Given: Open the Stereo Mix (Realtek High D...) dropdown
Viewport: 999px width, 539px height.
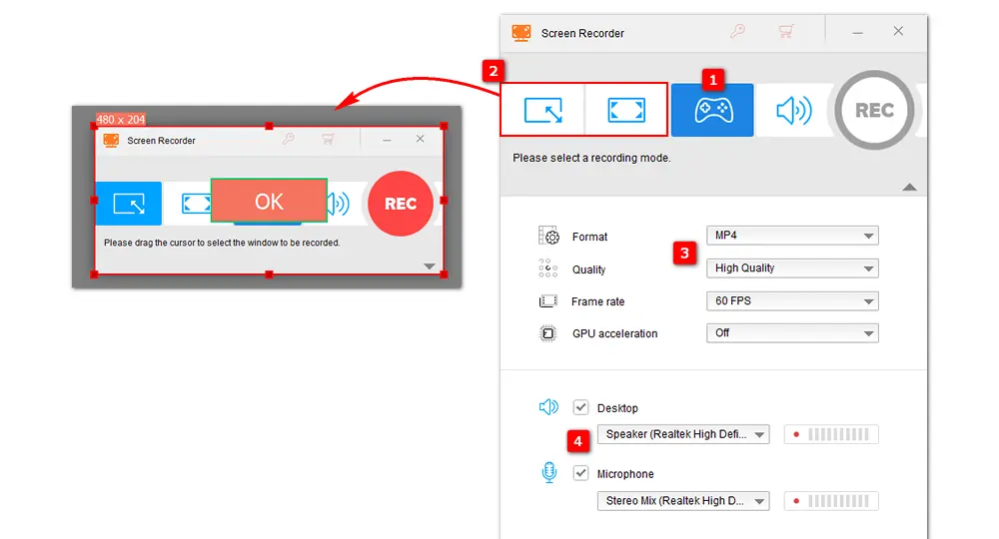Looking at the screenshot, I should tap(683, 501).
